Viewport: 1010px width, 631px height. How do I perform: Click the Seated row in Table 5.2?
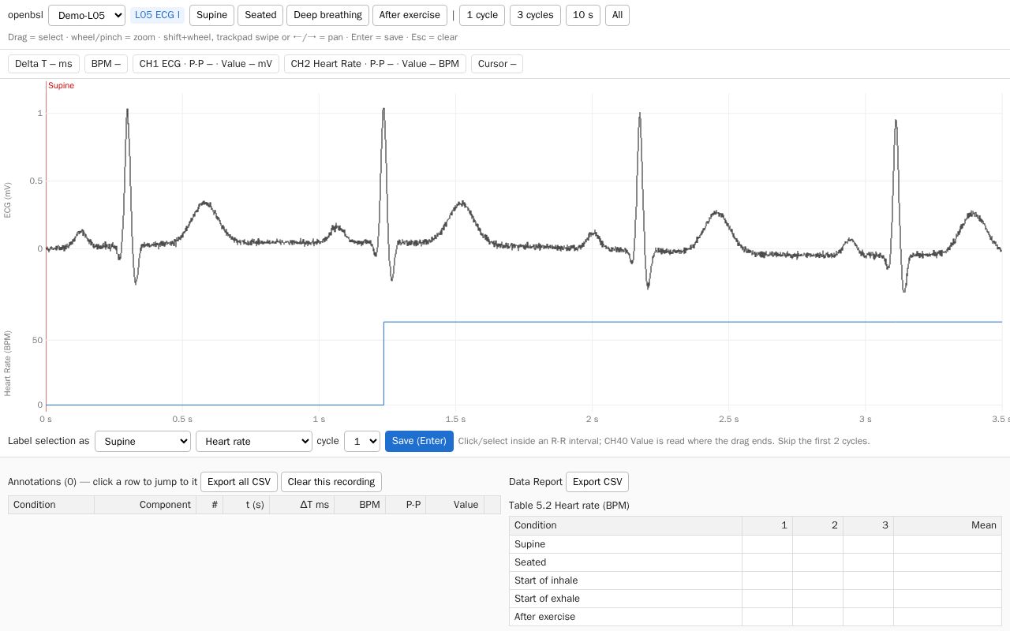point(755,562)
